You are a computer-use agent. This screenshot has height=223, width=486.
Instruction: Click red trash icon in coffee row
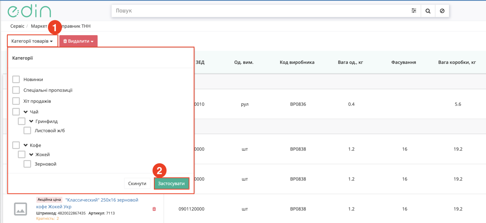(154, 209)
